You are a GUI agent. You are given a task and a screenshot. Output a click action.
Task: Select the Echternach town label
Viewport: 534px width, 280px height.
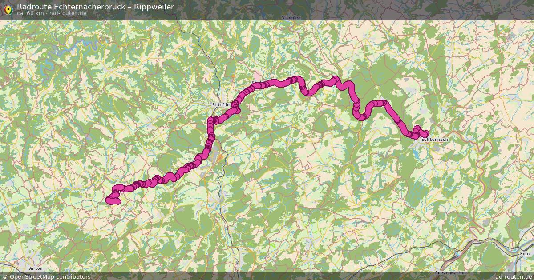point(434,140)
